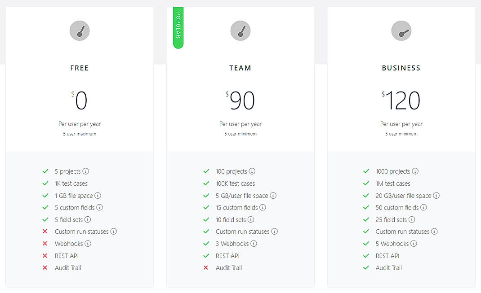Screen dimensions: 481x293
Task: Select the TEAM plan heading
Action: (x=240, y=68)
